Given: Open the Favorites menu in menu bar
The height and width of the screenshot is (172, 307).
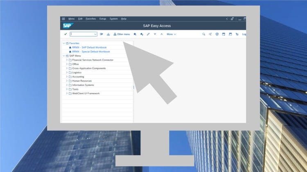Looking at the screenshot, I should point(90,19).
